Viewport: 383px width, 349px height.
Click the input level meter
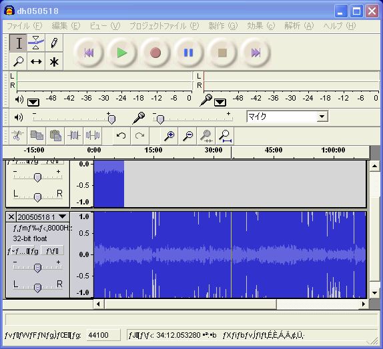(x=291, y=81)
